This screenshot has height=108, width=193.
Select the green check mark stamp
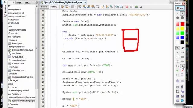[x=178, y=70]
